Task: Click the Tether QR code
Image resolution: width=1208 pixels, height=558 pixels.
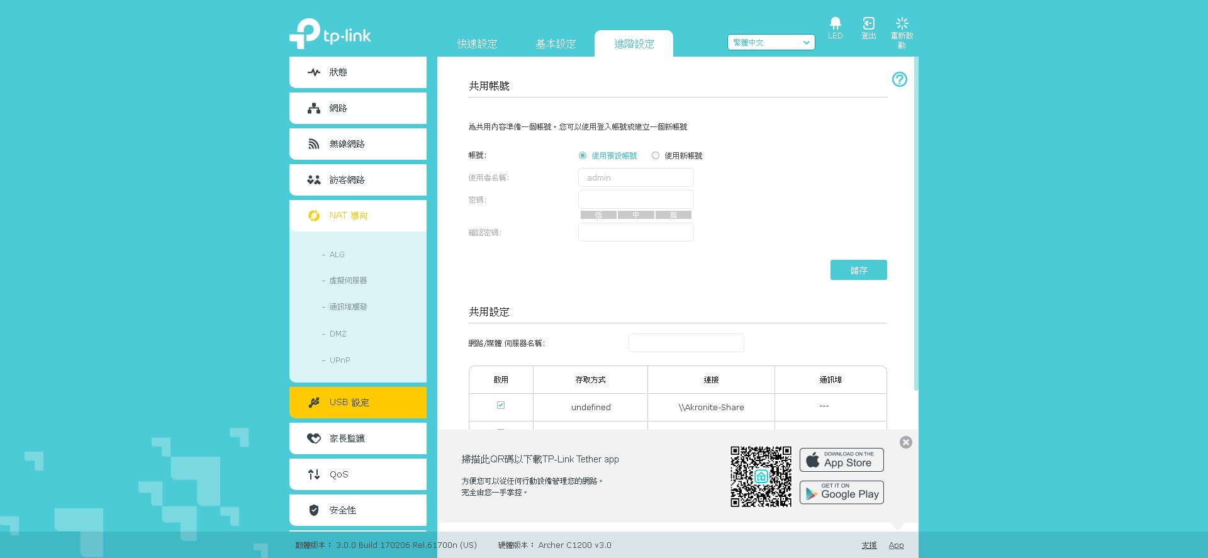Action: (x=761, y=477)
